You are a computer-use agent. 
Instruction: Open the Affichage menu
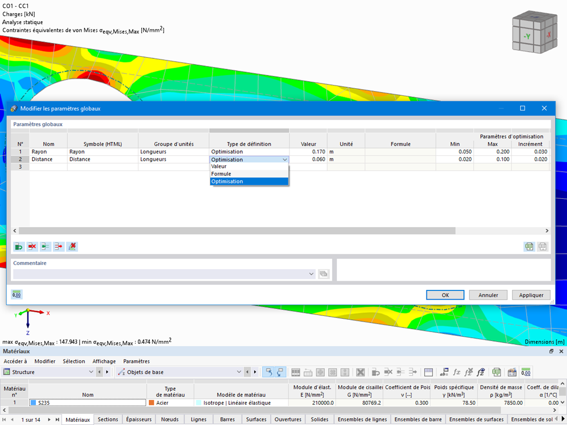pyautogui.click(x=104, y=361)
